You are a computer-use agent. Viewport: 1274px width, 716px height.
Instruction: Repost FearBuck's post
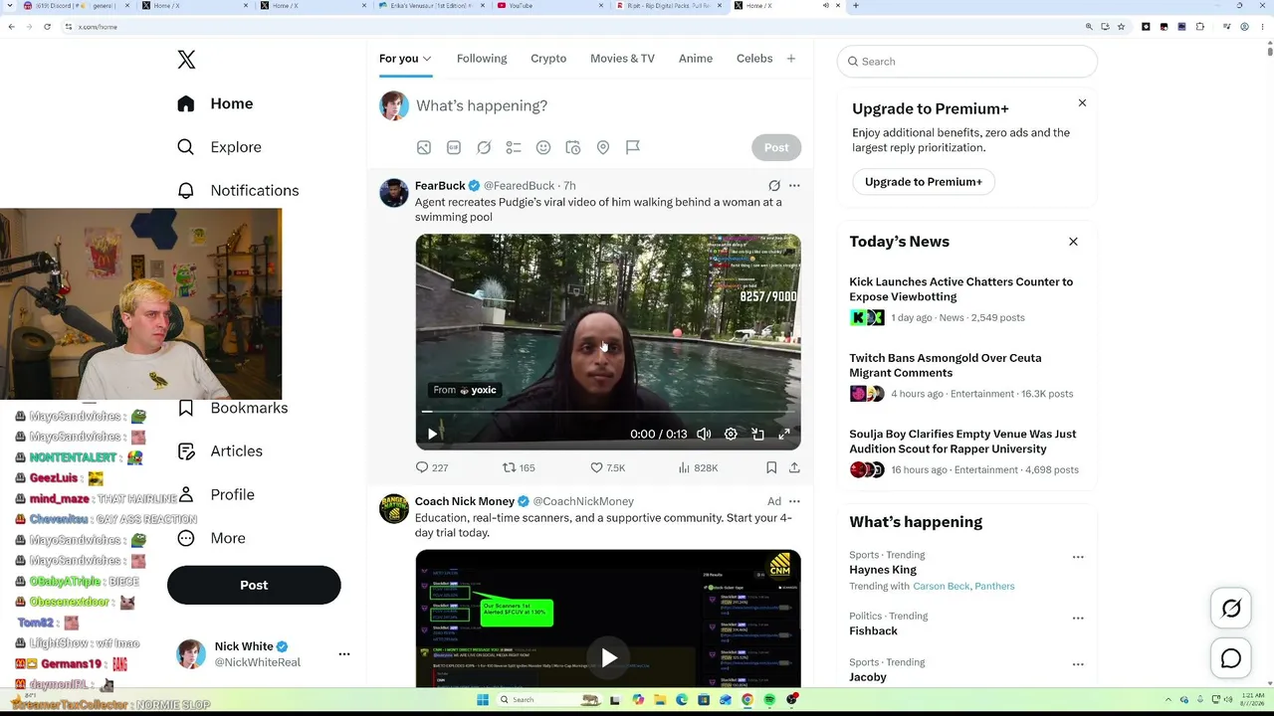click(x=519, y=467)
